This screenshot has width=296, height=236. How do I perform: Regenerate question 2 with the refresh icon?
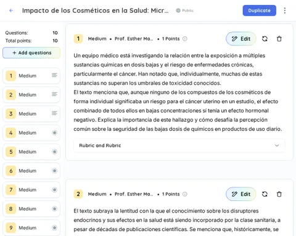click(x=265, y=194)
